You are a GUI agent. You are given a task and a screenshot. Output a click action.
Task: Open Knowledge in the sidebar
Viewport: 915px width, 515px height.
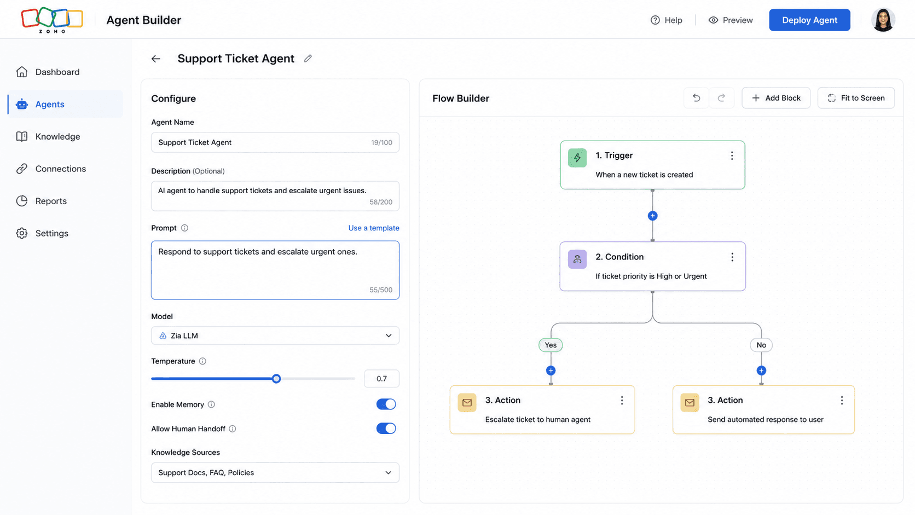click(x=66, y=136)
